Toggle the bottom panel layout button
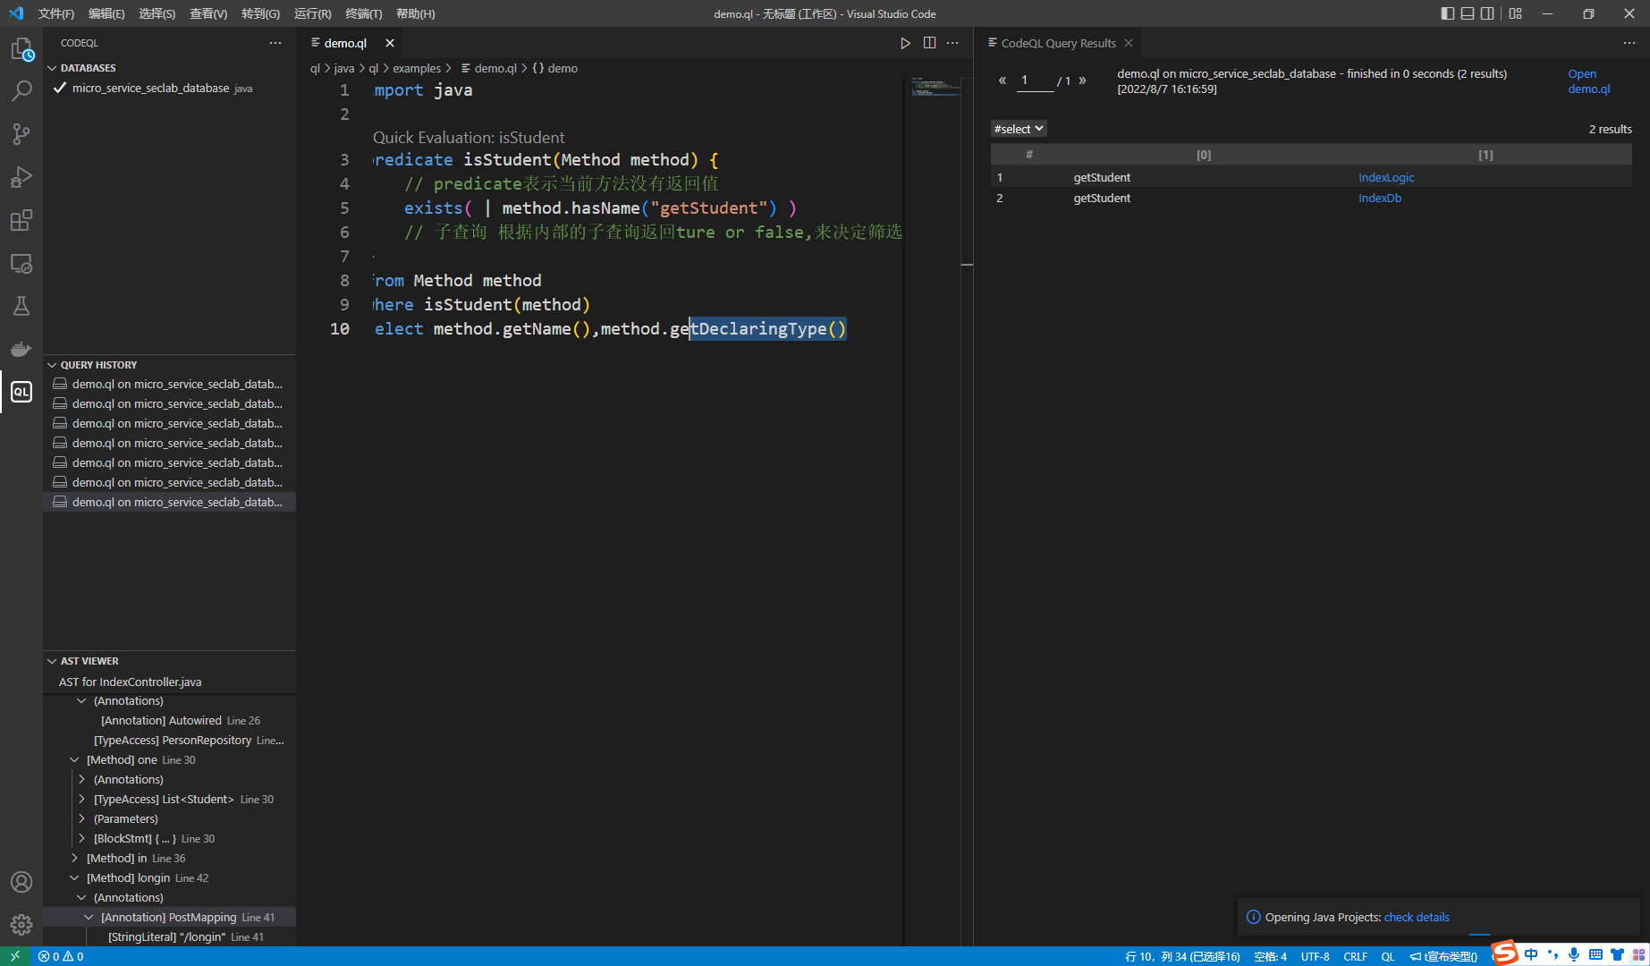The width and height of the screenshot is (1650, 966). pos(1468,13)
